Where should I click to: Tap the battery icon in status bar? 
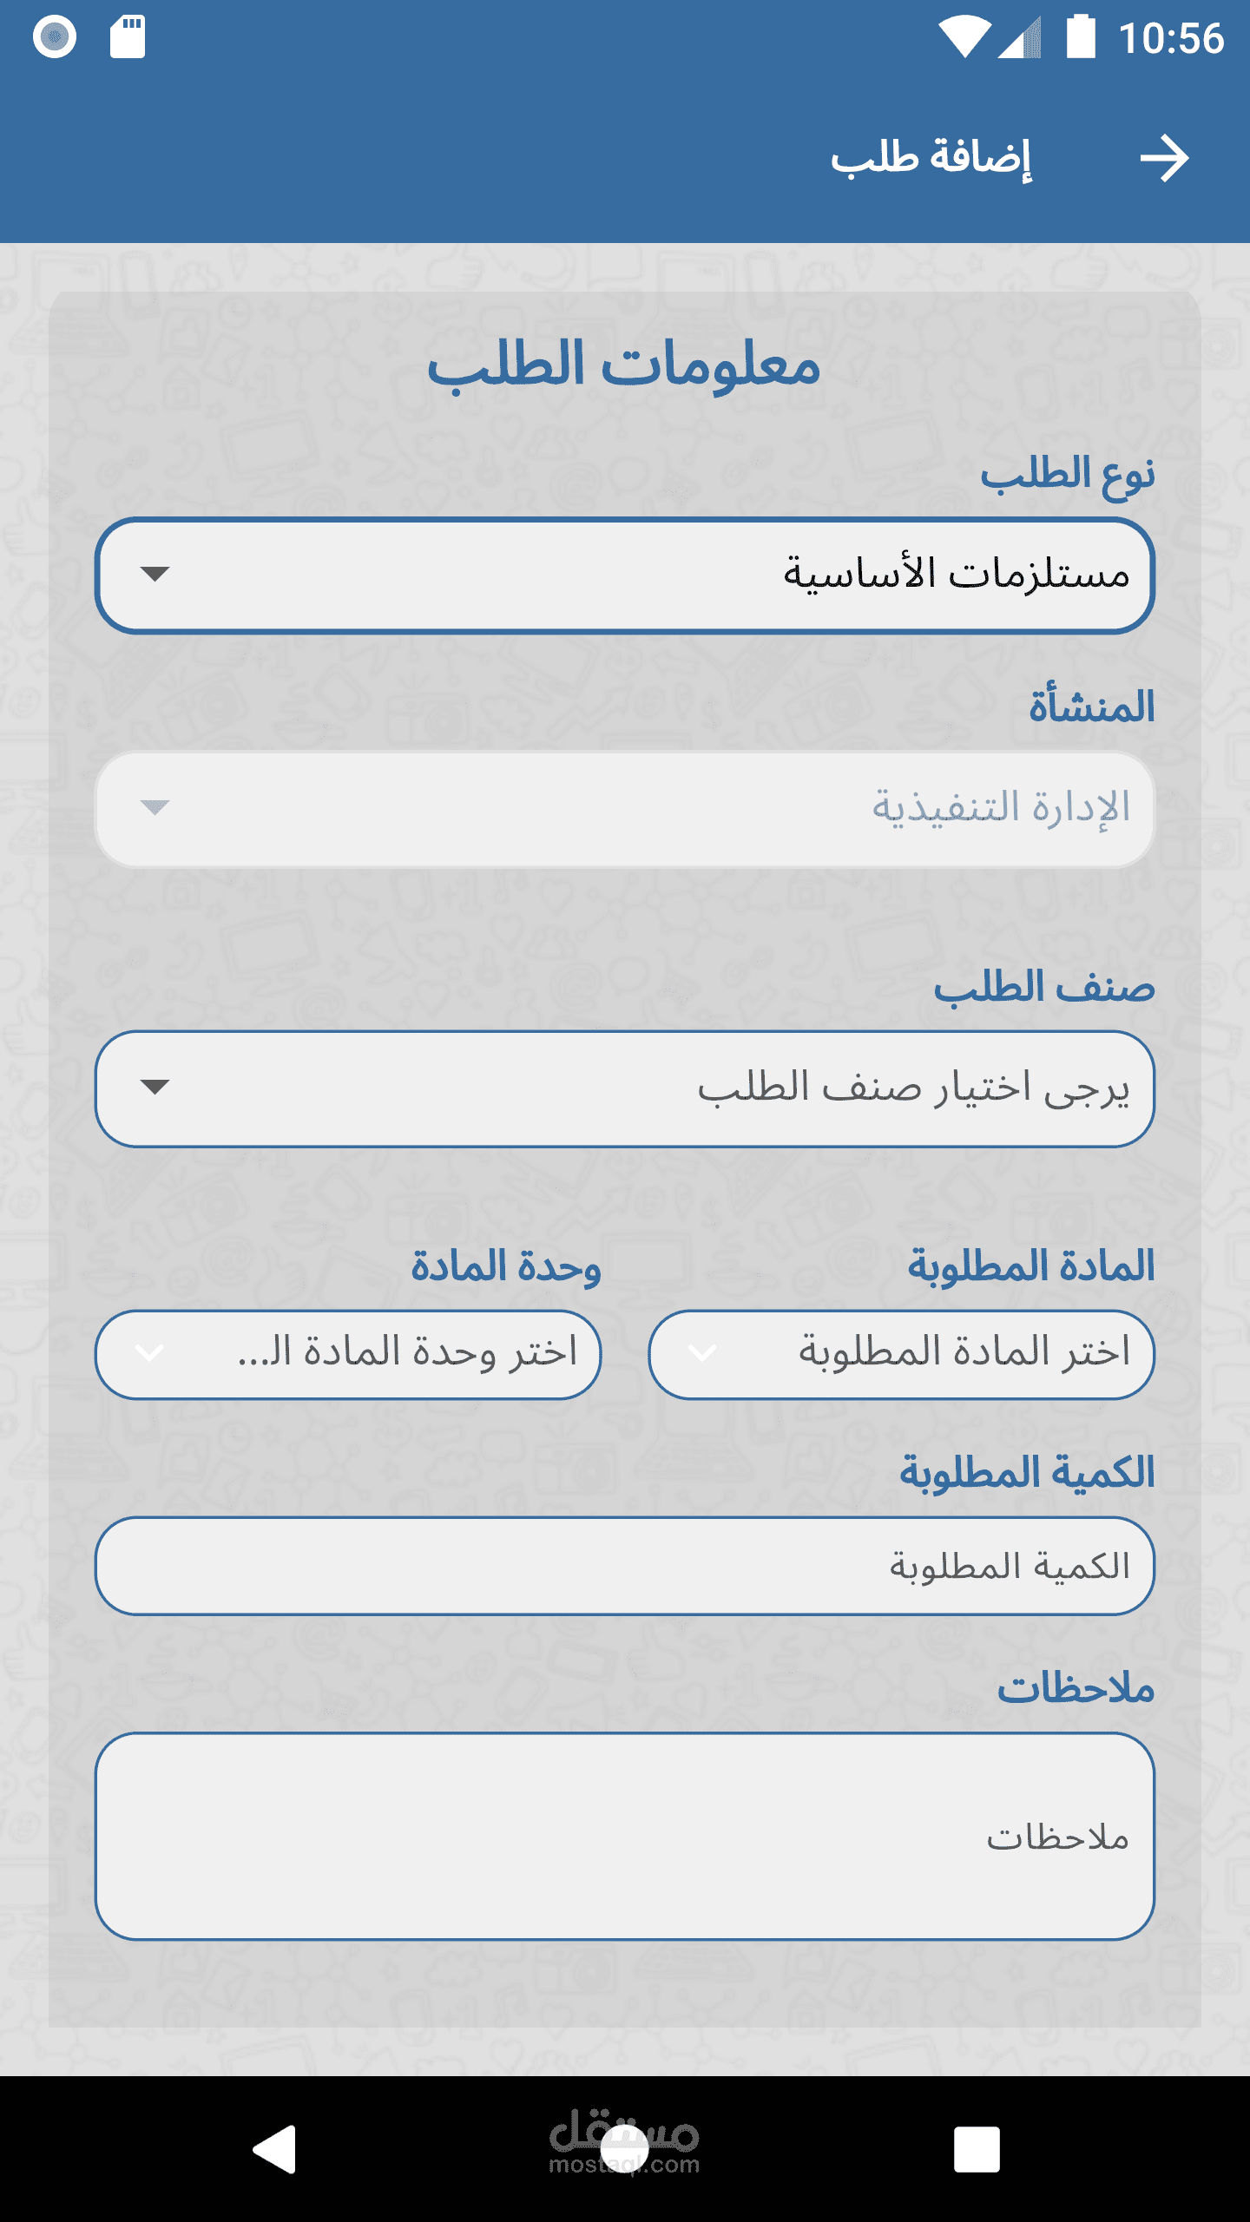(x=1080, y=37)
